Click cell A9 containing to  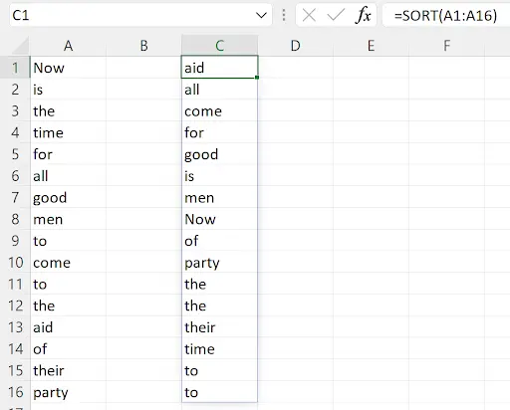[68, 241]
